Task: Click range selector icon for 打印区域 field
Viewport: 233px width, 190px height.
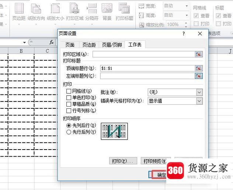Action: tap(199, 54)
